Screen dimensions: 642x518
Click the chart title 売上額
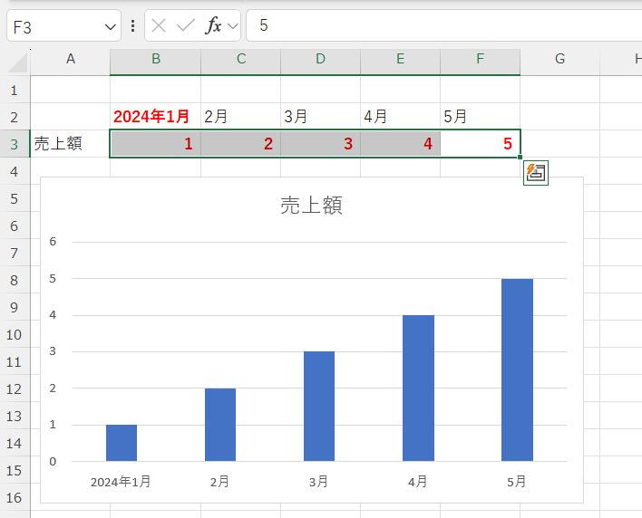(311, 206)
